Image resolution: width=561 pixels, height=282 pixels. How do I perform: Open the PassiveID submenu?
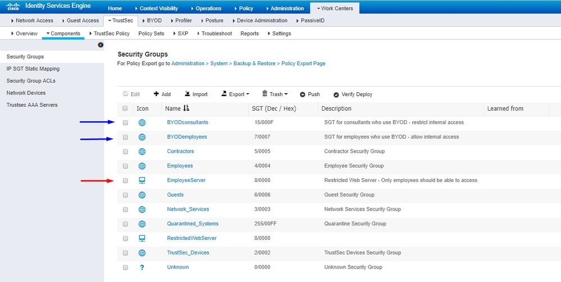(x=310, y=20)
